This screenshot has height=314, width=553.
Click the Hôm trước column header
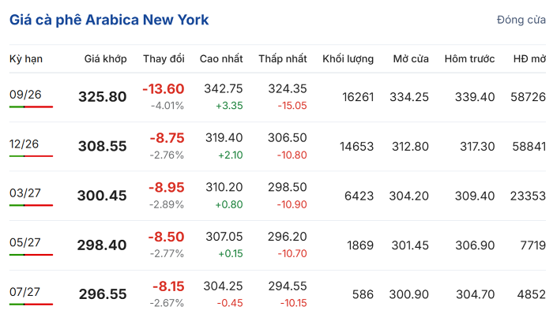pos(469,59)
